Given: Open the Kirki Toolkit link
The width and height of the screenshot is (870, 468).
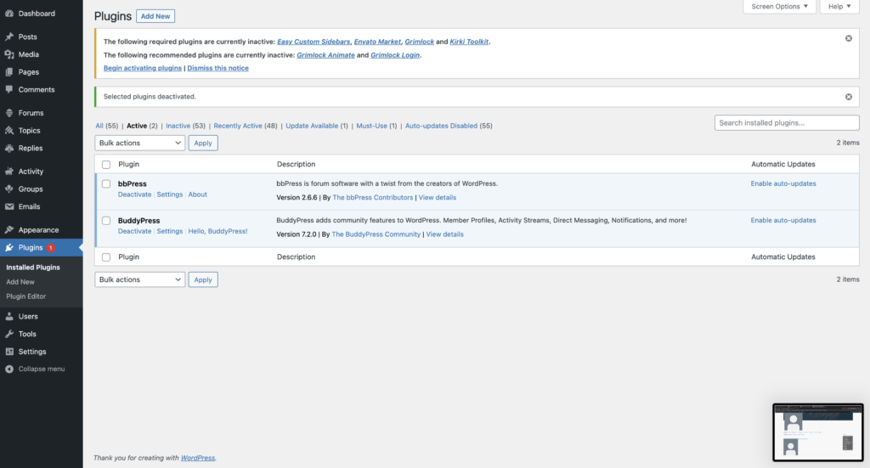Looking at the screenshot, I should click(469, 42).
